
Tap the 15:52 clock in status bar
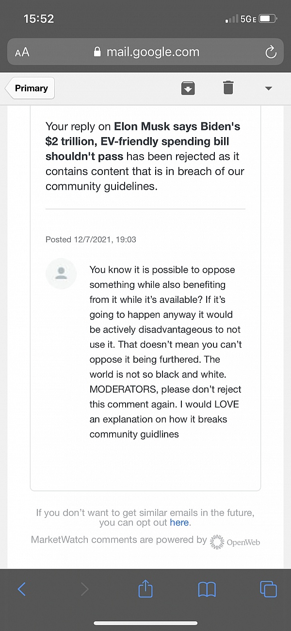(39, 19)
